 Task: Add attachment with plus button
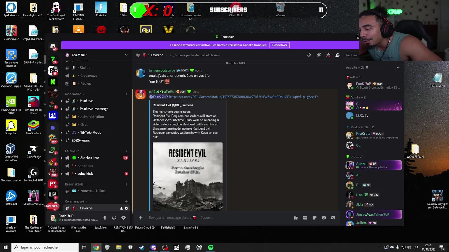[140, 218]
